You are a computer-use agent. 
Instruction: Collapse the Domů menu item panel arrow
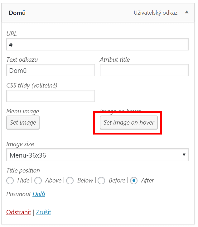click(x=187, y=12)
